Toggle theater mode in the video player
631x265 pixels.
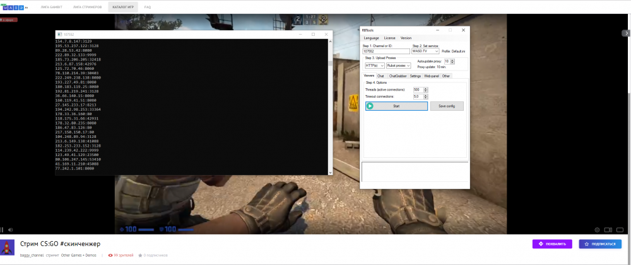[609, 229]
